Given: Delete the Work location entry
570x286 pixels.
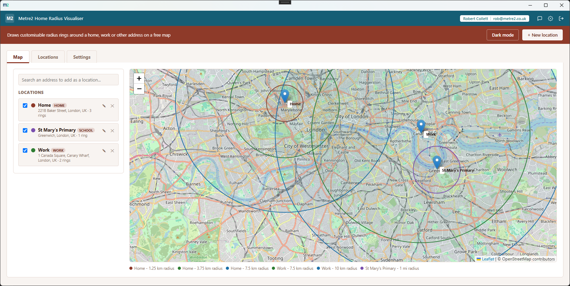Looking at the screenshot, I should [112, 151].
